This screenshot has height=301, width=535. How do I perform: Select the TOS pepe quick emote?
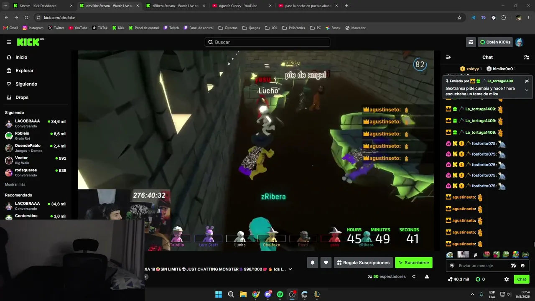coord(487,254)
